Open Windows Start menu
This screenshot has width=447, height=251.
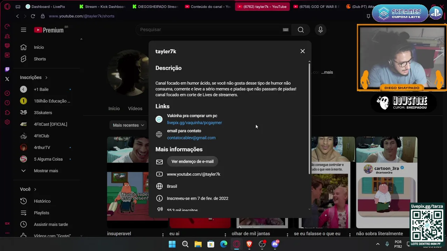pyautogui.click(x=172, y=244)
